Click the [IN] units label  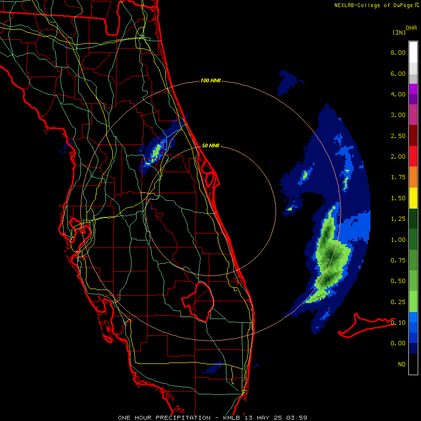tap(399, 32)
